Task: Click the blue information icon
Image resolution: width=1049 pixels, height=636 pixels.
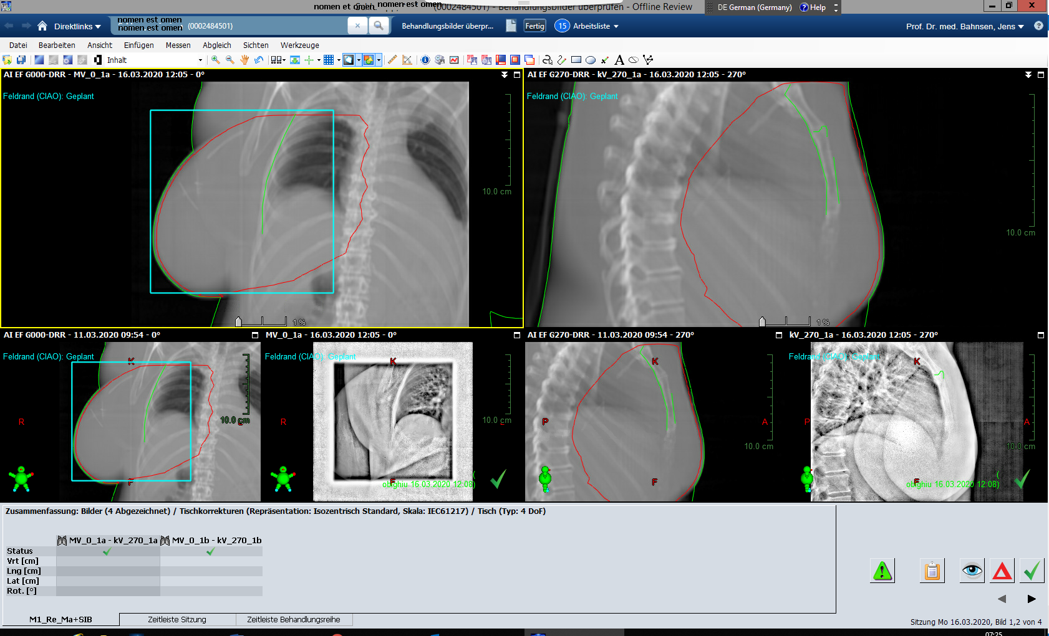Action: point(425,60)
